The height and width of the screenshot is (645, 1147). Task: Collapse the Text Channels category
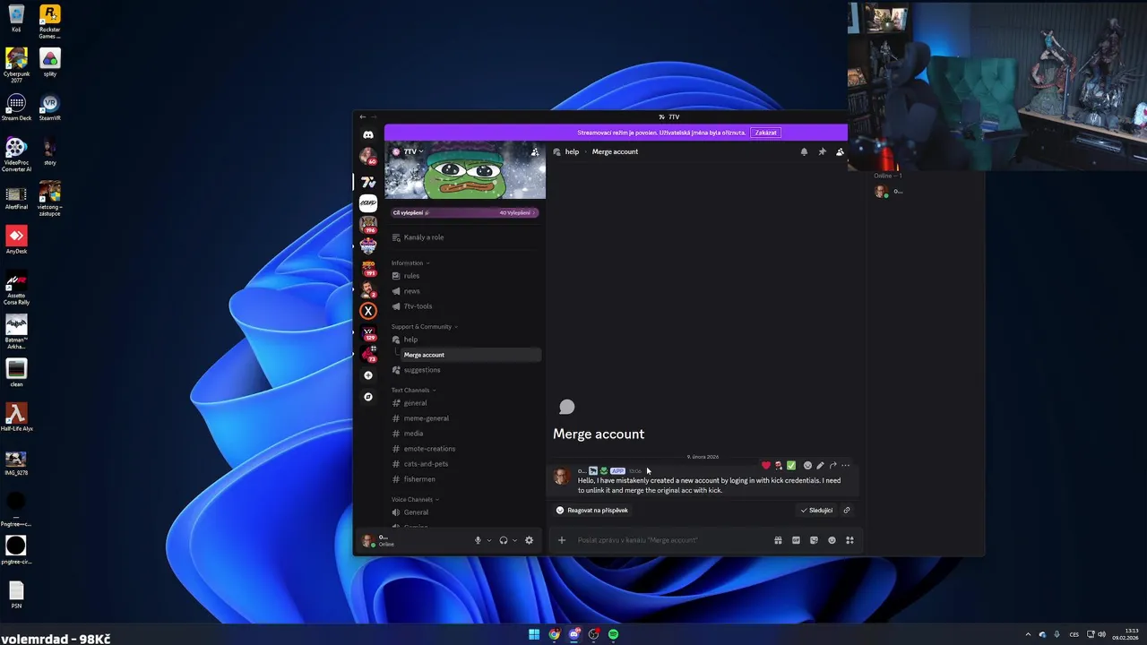pos(414,391)
